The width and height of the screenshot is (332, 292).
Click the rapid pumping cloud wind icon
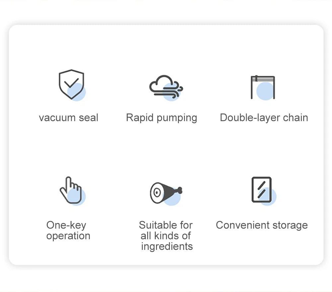point(165,86)
